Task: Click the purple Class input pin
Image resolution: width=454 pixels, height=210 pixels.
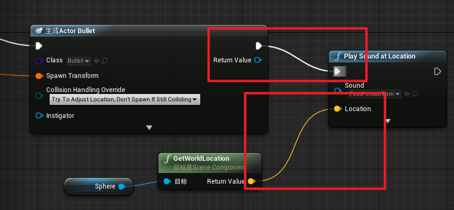Action: pyautogui.click(x=39, y=61)
